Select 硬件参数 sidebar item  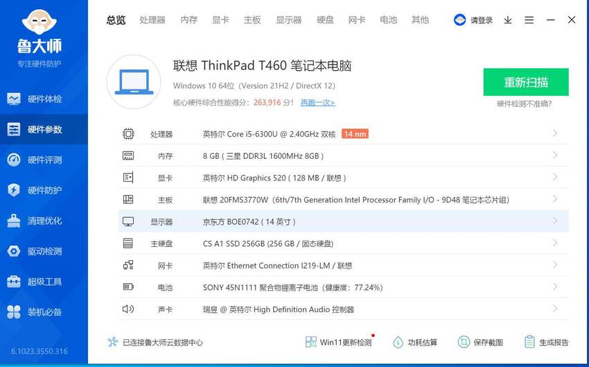[44, 129]
